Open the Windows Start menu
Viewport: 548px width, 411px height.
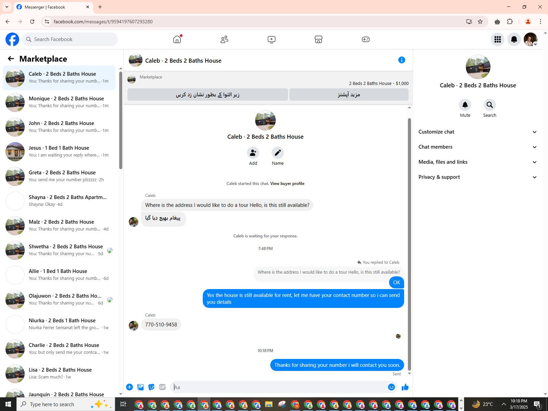[8, 404]
